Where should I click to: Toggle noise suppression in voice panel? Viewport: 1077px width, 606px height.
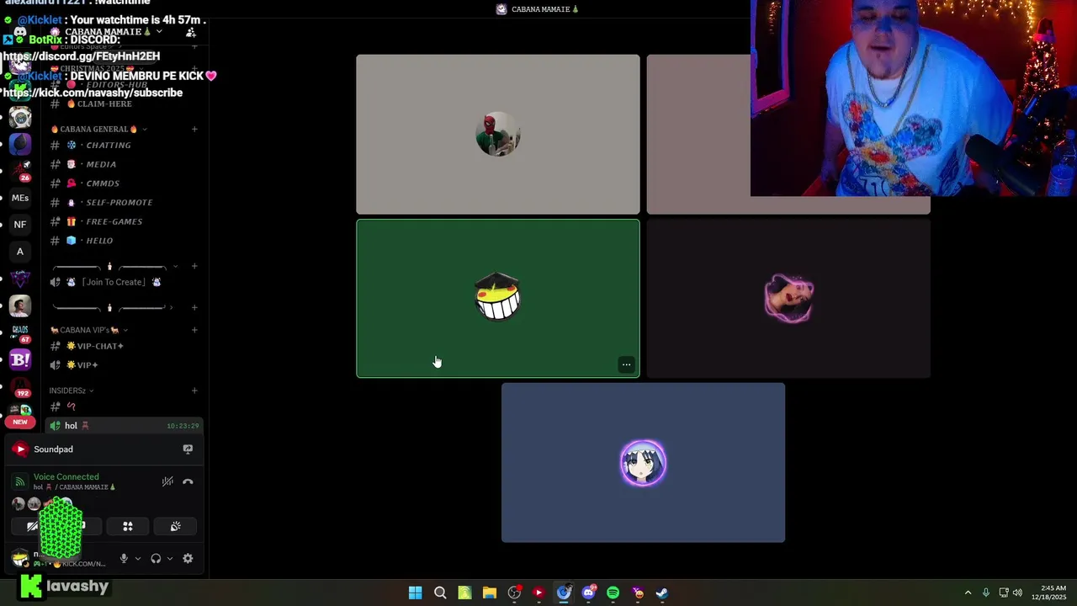(x=167, y=481)
